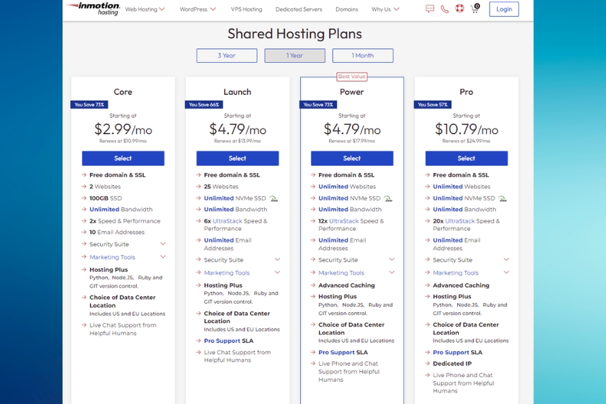Click Pro Support SLA in Power plan
The image size is (606, 404).
coord(343,352)
